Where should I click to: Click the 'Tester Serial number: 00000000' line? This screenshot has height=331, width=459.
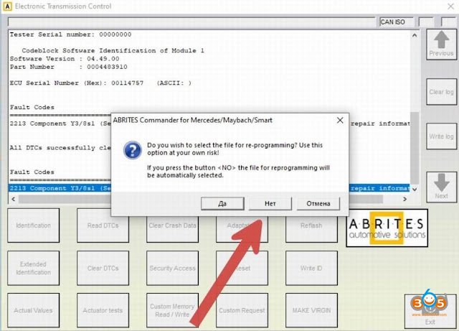(x=70, y=34)
